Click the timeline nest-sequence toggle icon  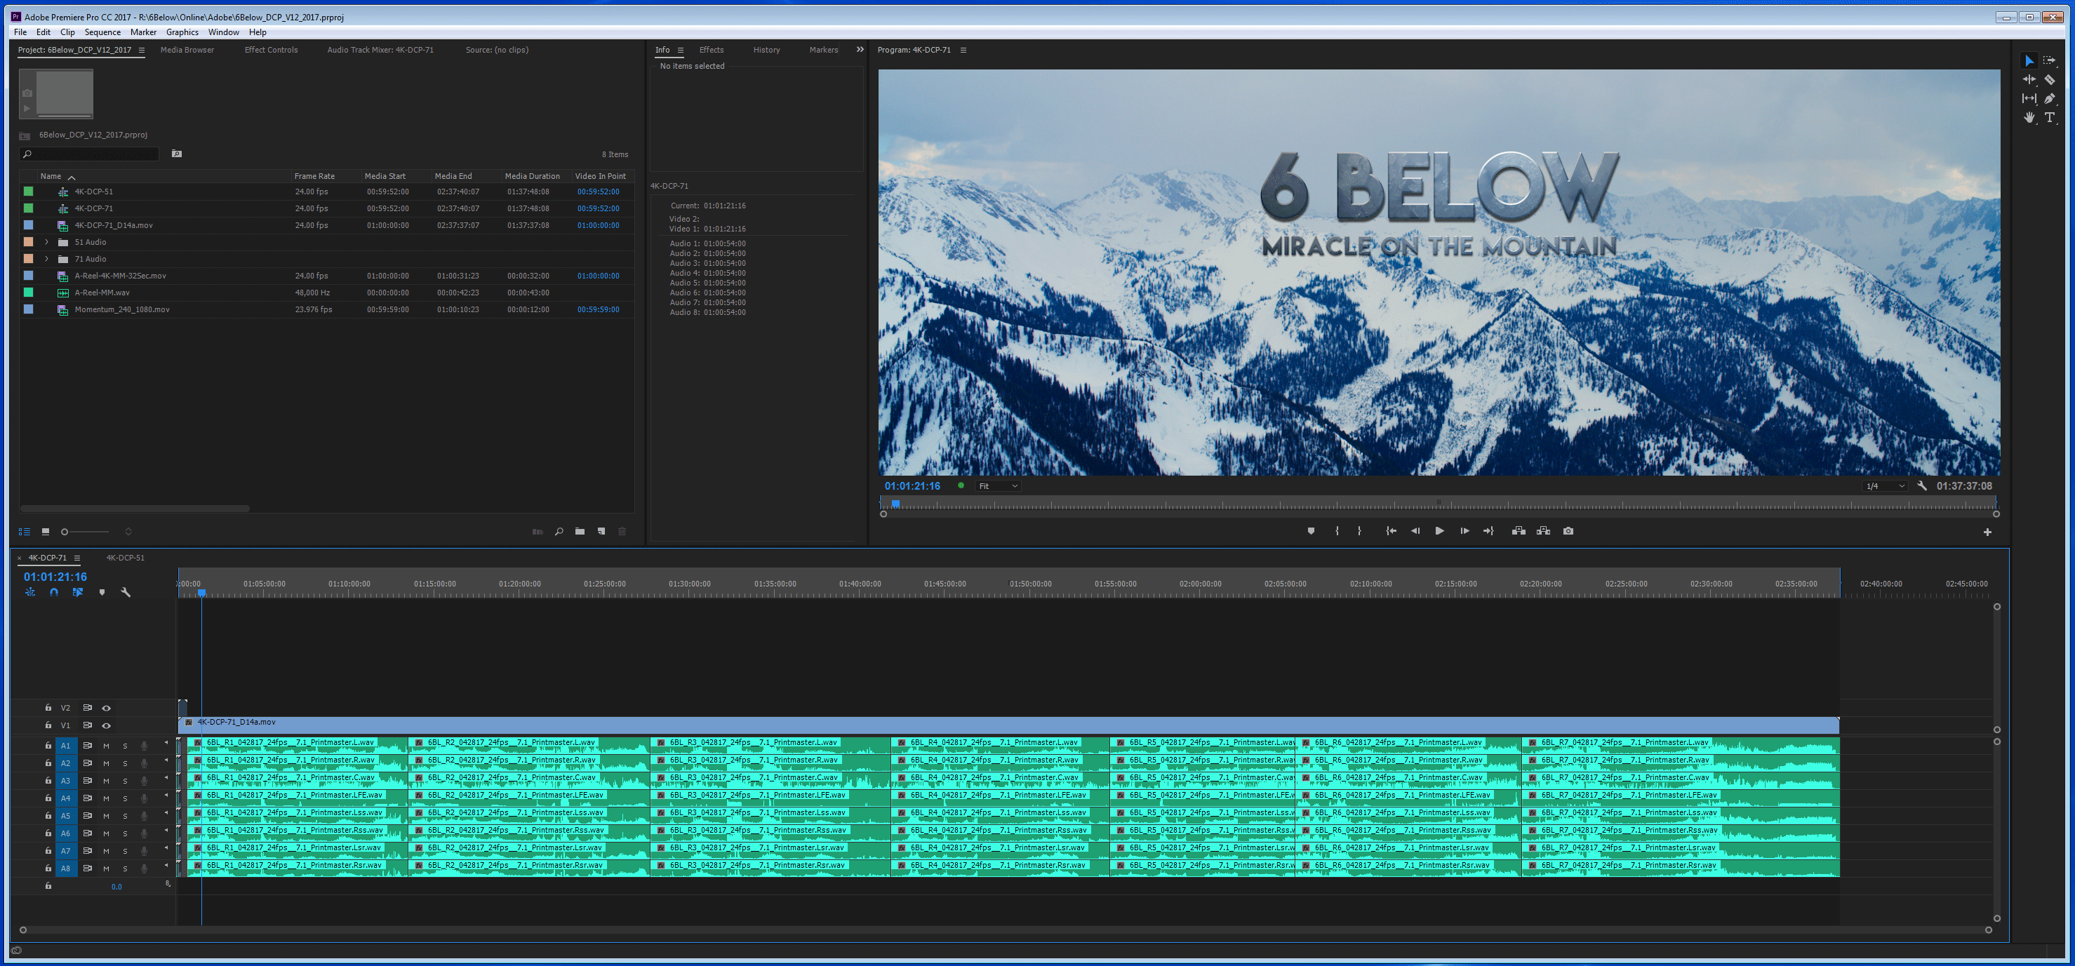click(x=29, y=591)
